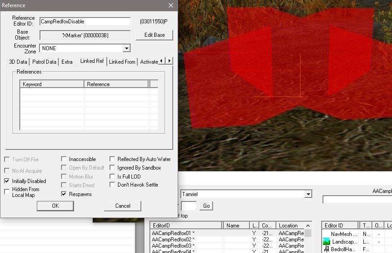Screen dimensions: 392x253
Task: Click the red XMarker in the render view
Action: pyautogui.click(x=287, y=67)
